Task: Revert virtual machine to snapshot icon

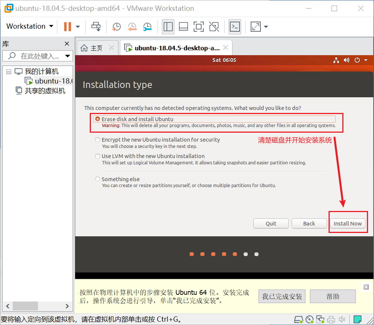Action: tap(132, 27)
